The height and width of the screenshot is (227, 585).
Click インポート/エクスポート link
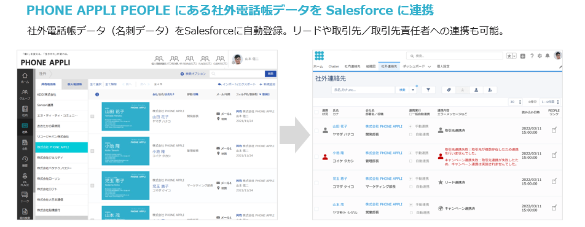tap(237, 84)
